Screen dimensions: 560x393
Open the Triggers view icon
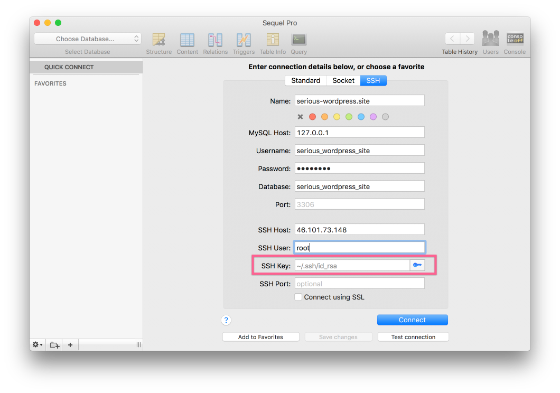(244, 40)
